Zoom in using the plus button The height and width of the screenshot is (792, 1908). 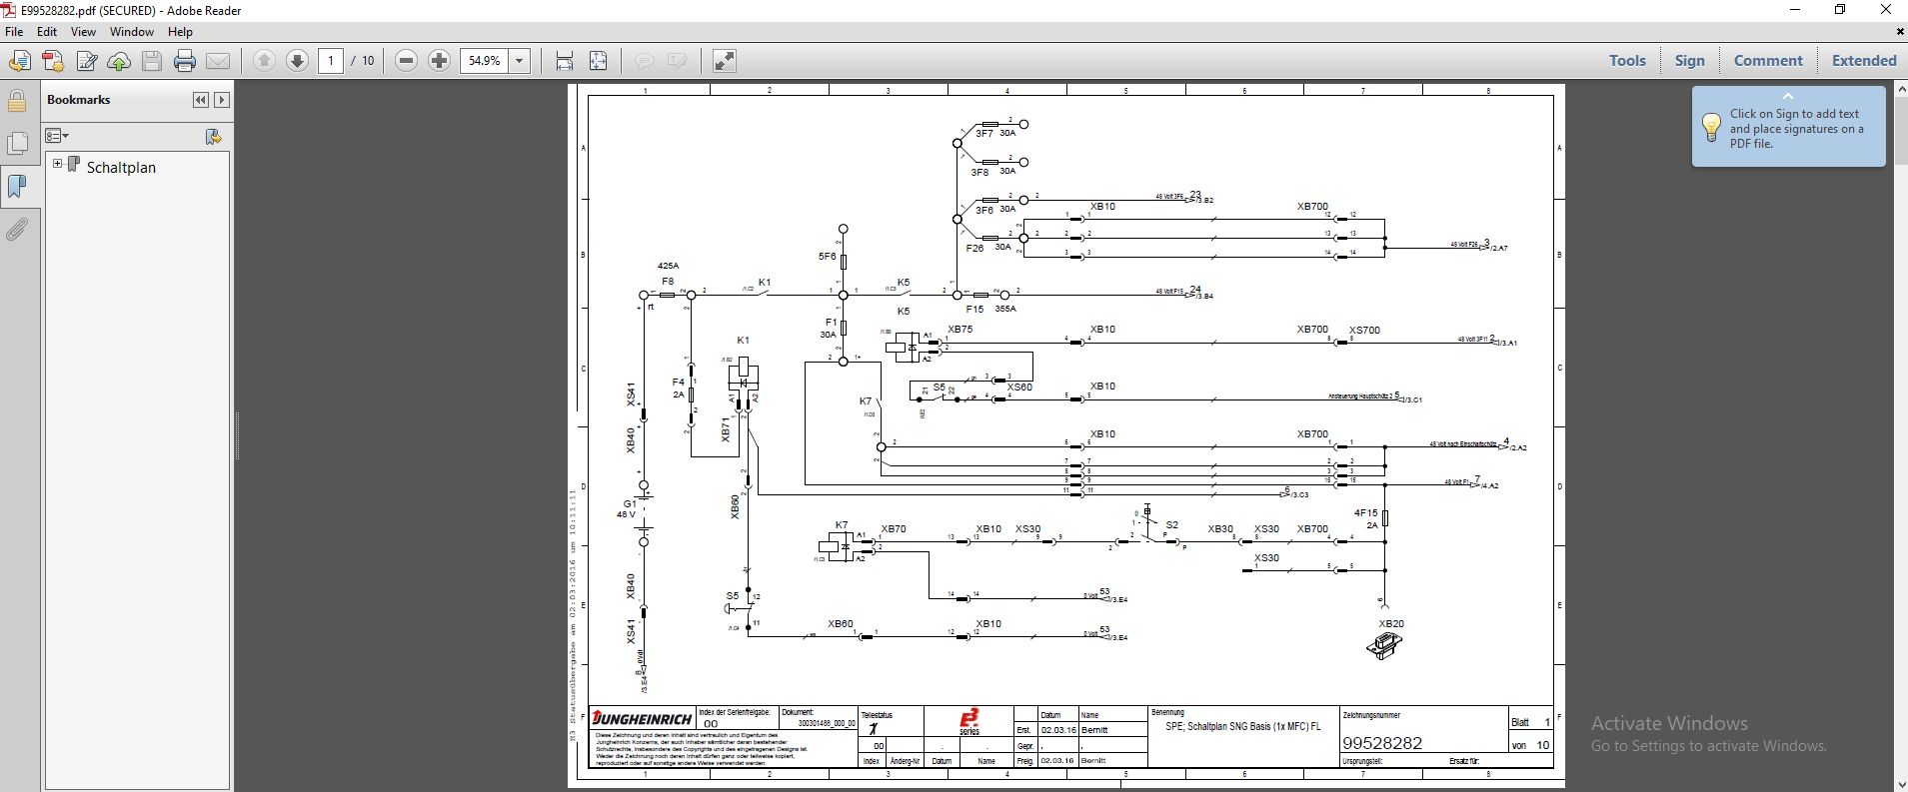click(439, 61)
